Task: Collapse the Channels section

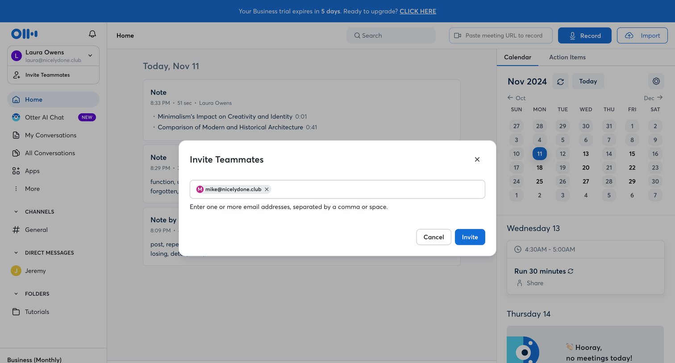Action: 16,212
